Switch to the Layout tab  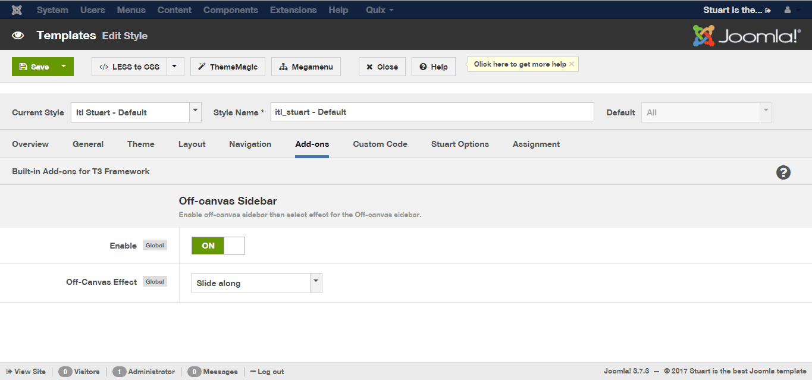[192, 144]
